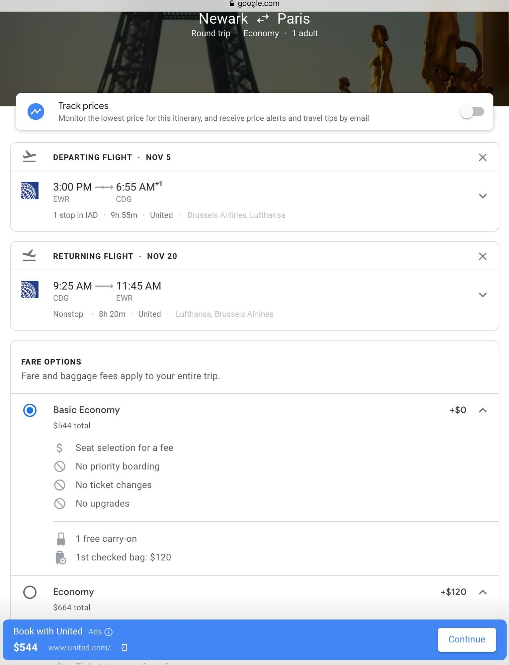Click United logo on departing flight
Viewport: 509px width, 665px height.
point(30,191)
